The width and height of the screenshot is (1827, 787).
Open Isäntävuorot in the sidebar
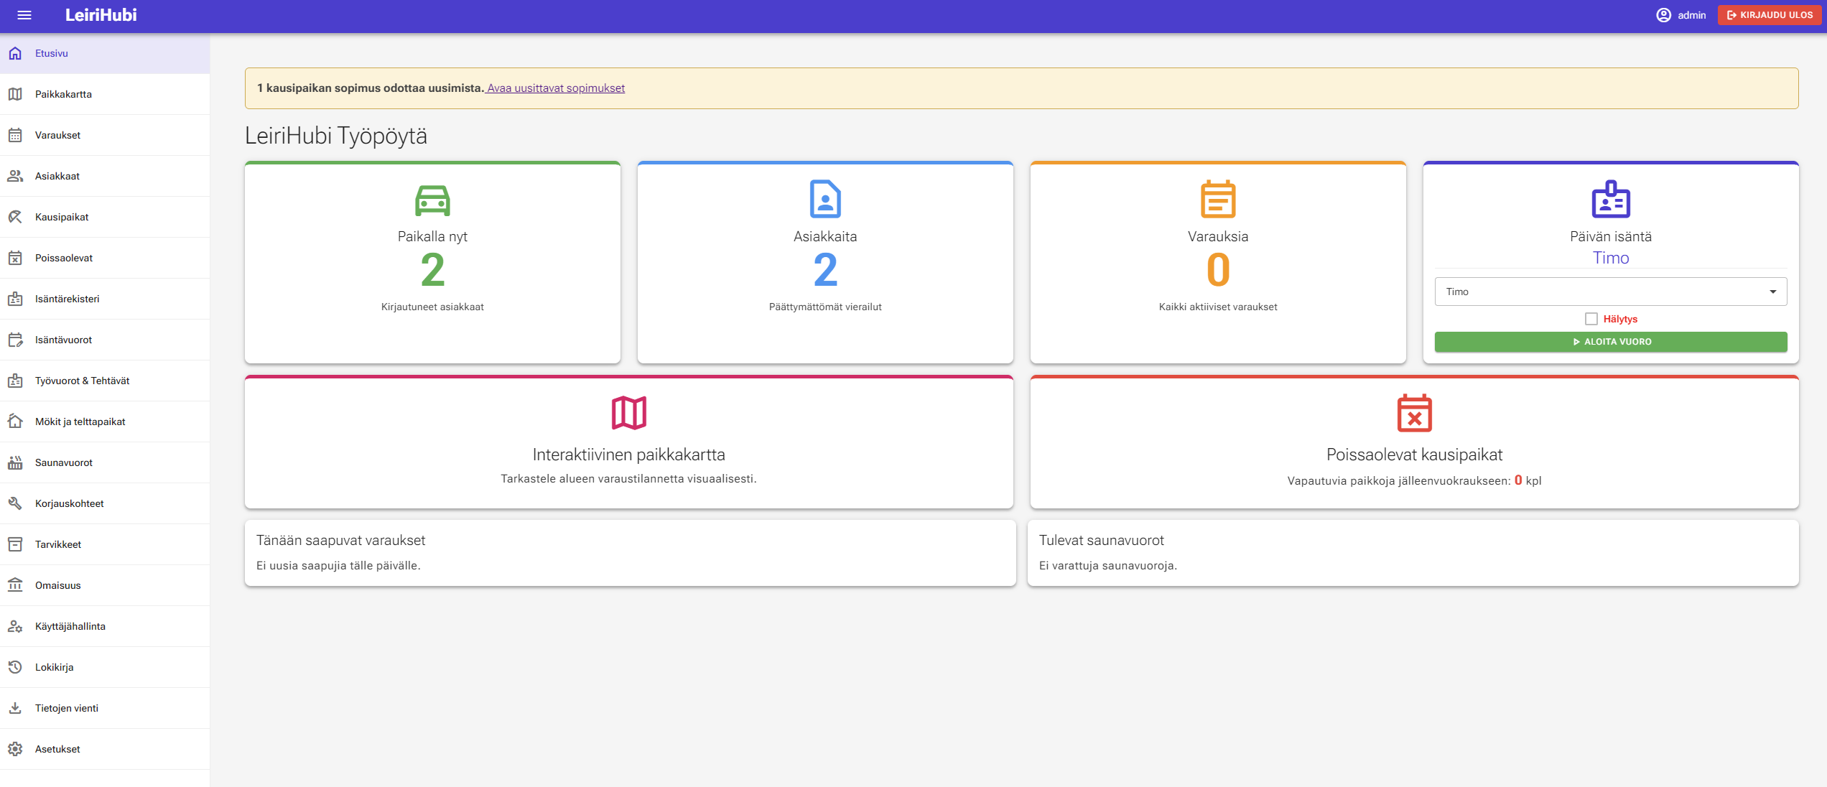105,340
